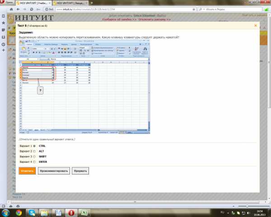Screen dimensions: 271x217
Task: Click the Прервать button
Action: pos(80,171)
